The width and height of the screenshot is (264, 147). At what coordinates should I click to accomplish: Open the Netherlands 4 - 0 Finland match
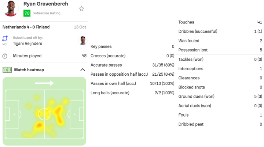click(26, 27)
